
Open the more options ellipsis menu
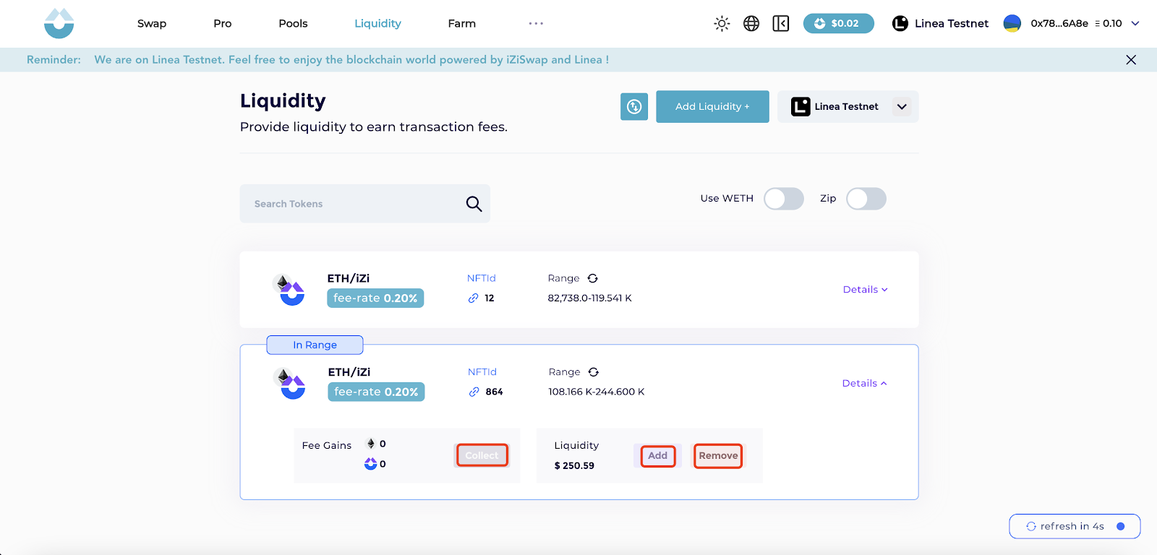click(x=536, y=24)
